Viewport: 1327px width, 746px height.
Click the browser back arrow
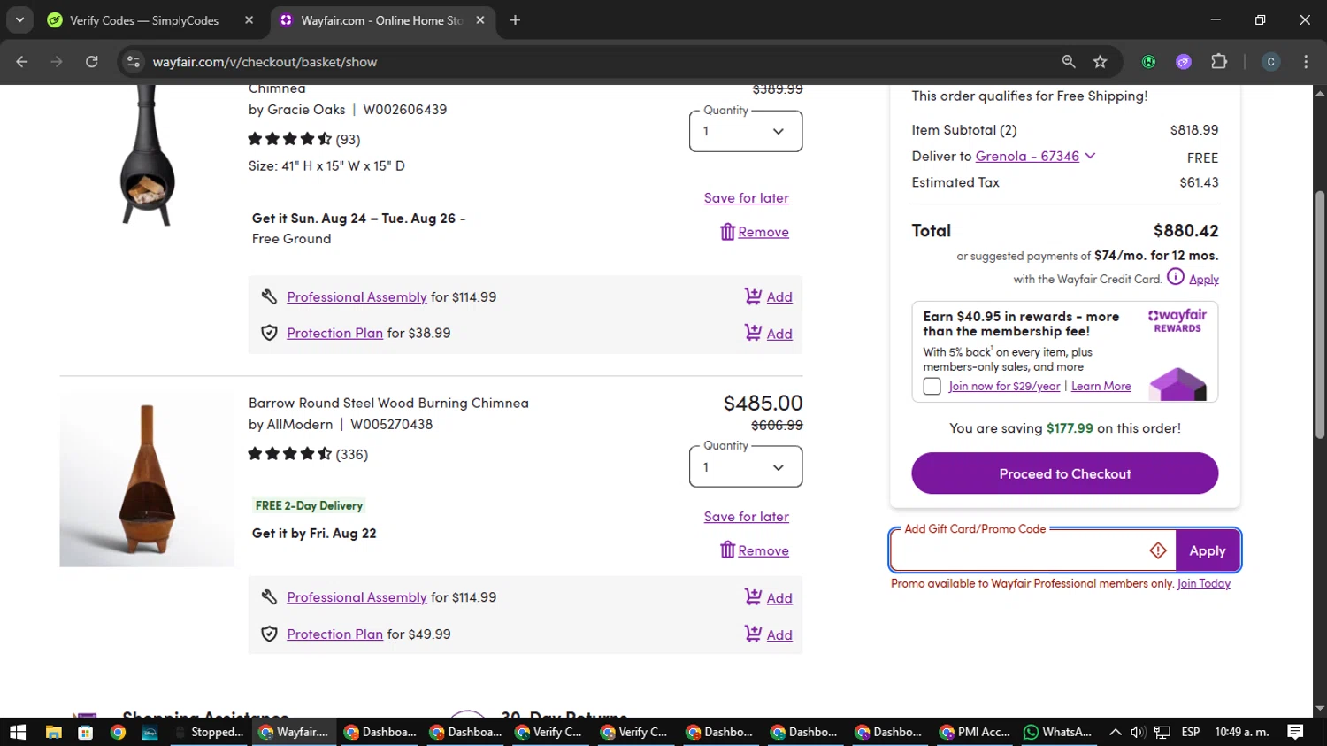click(x=22, y=62)
